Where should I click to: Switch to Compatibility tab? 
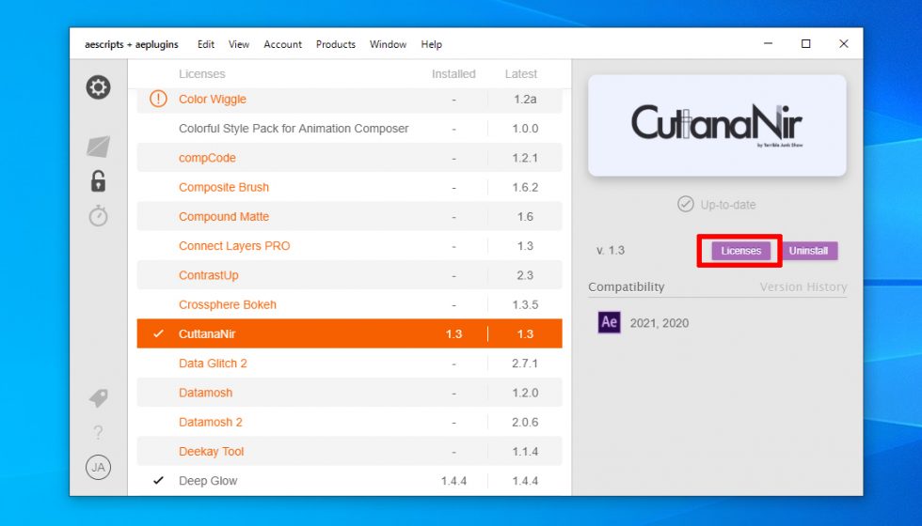click(x=627, y=287)
